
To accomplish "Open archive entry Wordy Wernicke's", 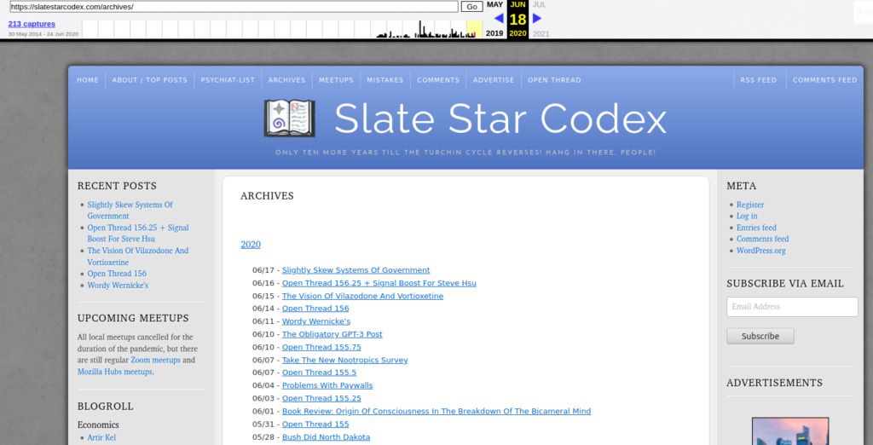I will pyautogui.click(x=316, y=321).
